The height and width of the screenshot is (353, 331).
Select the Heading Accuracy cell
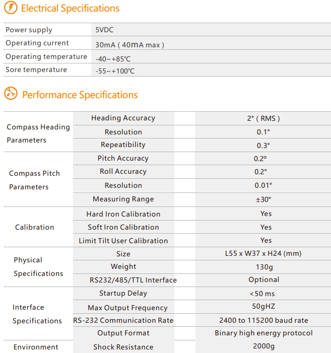pyautogui.click(x=123, y=118)
